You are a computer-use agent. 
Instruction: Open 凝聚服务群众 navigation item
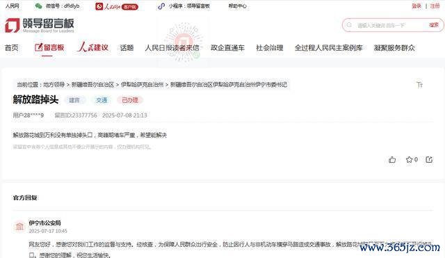click(x=394, y=48)
